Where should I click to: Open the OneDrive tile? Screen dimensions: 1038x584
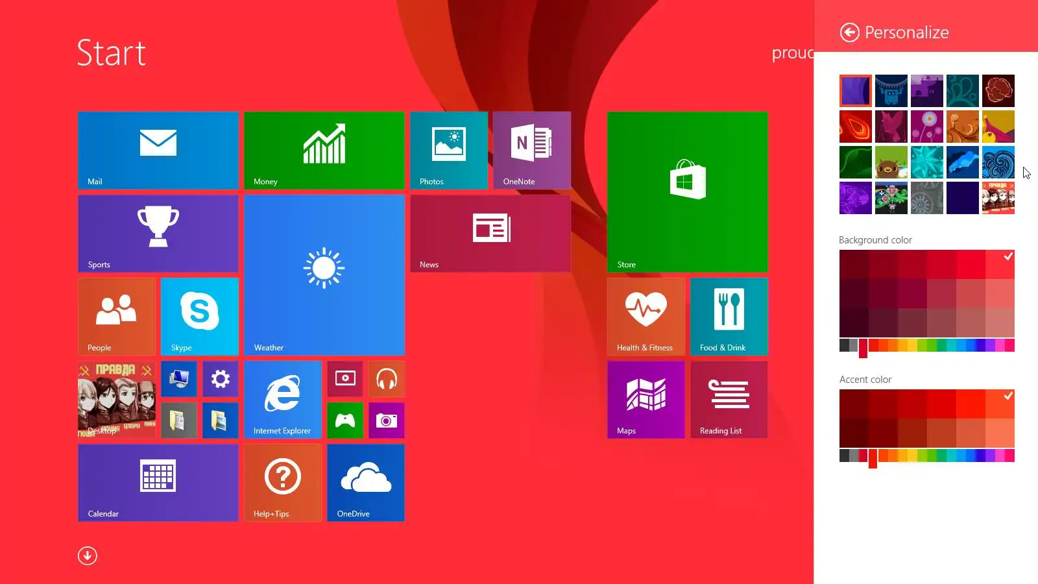click(x=366, y=483)
